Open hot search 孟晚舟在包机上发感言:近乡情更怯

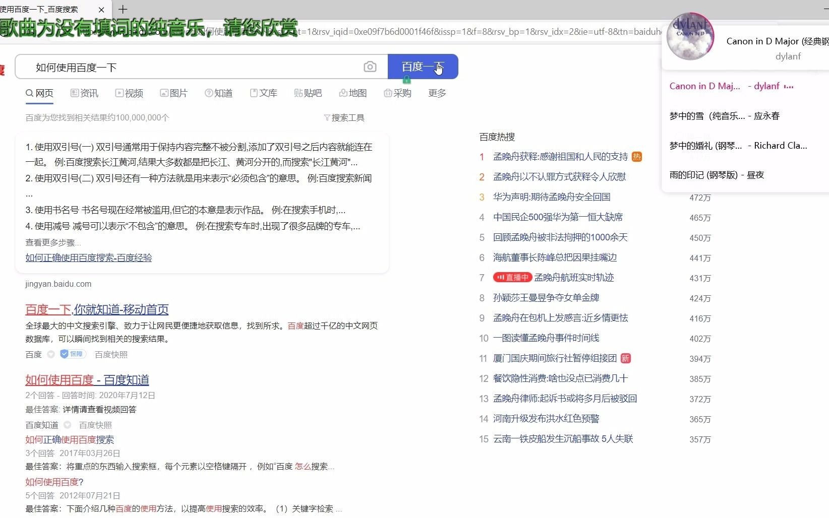560,318
